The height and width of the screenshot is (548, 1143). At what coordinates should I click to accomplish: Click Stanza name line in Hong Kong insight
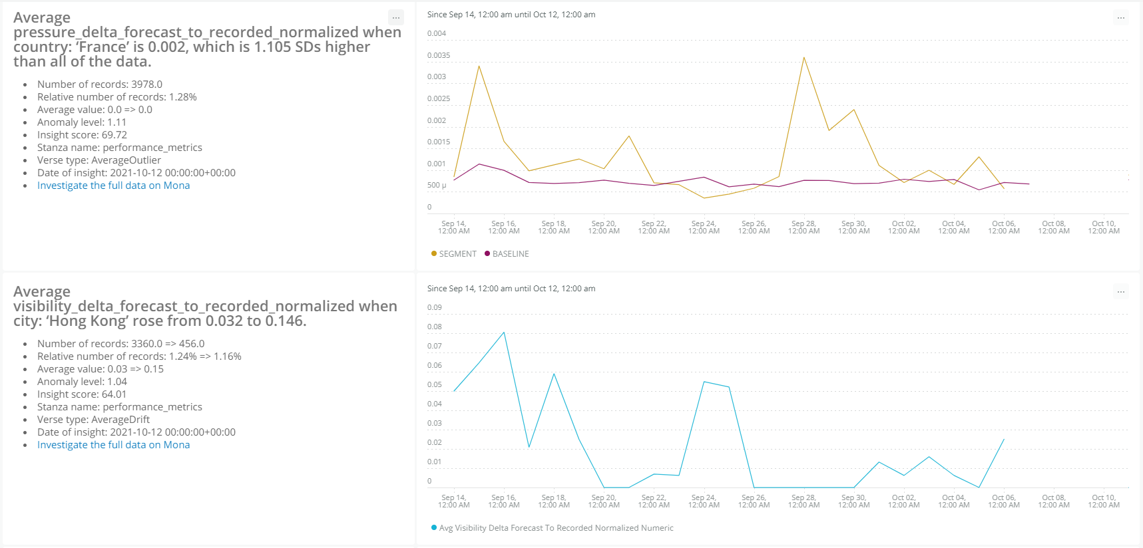pyautogui.click(x=120, y=407)
